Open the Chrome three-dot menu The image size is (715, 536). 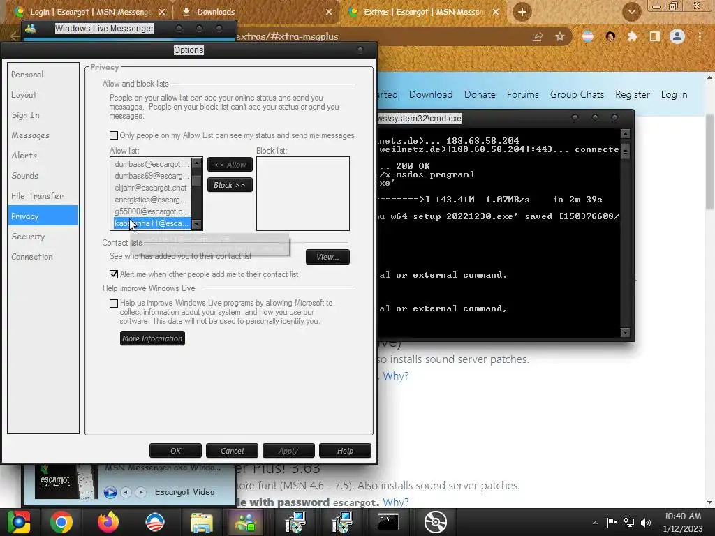click(700, 36)
